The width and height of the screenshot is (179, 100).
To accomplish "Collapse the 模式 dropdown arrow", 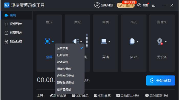I will click(53, 41).
